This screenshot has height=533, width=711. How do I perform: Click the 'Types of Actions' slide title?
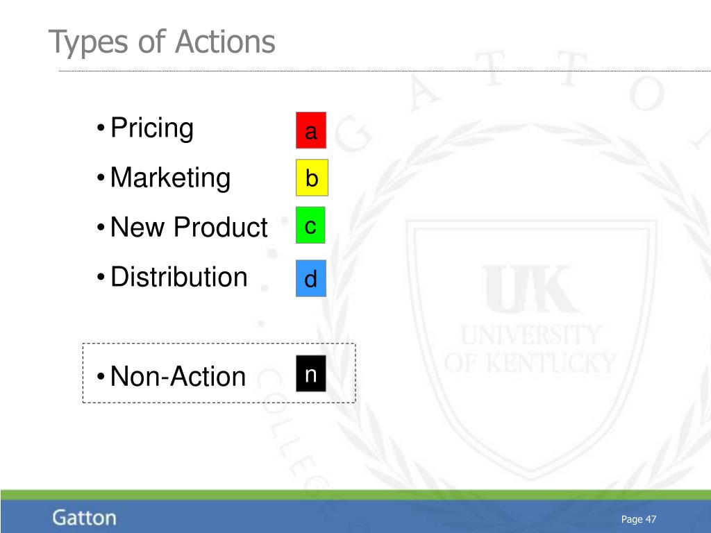pos(162,42)
